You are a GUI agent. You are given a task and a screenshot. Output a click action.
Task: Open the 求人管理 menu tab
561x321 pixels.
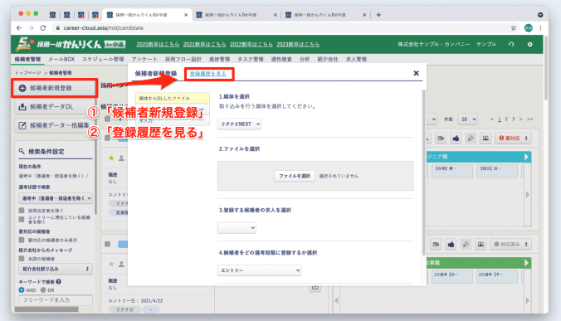tap(356, 59)
